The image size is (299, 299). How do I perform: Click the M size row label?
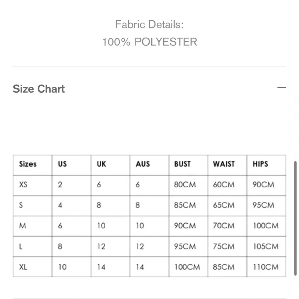[x=22, y=226]
